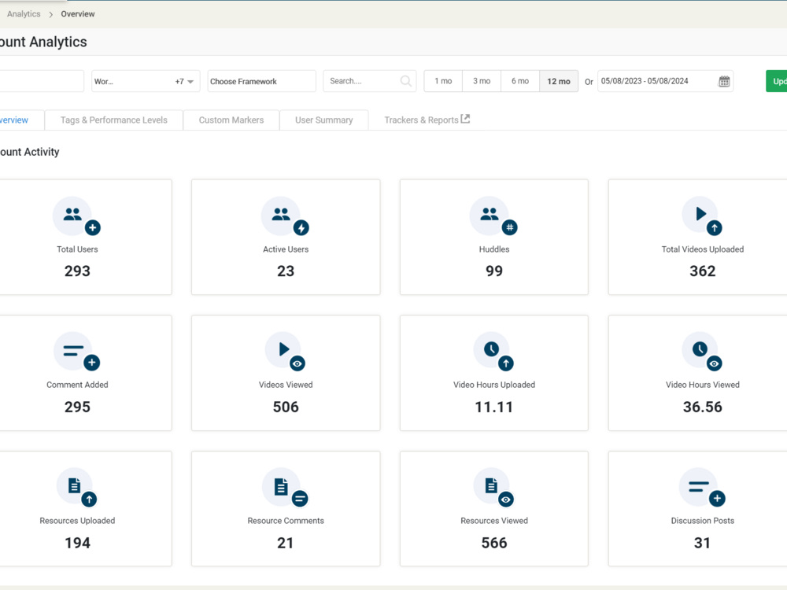Click the Huddles group icon
787x590 pixels.
(x=493, y=216)
